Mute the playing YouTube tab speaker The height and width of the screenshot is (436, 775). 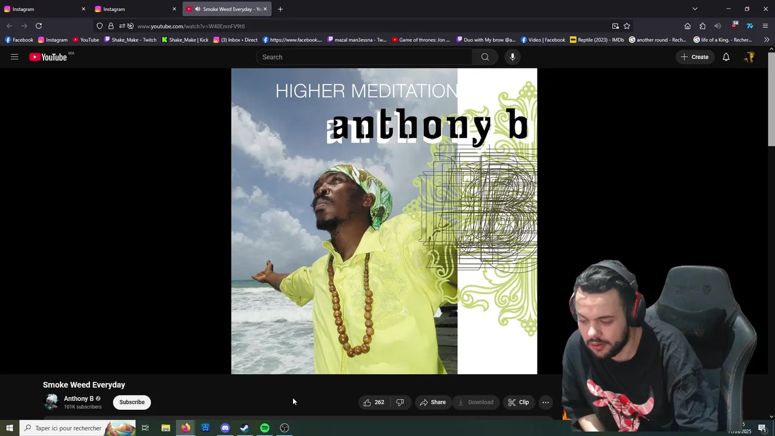(197, 9)
